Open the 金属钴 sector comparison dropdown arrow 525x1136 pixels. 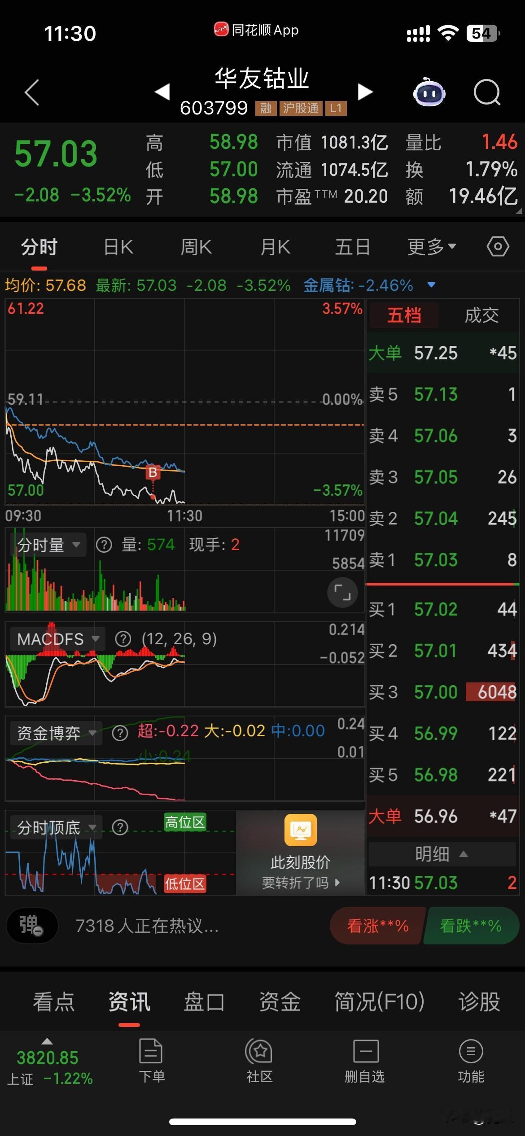(432, 285)
